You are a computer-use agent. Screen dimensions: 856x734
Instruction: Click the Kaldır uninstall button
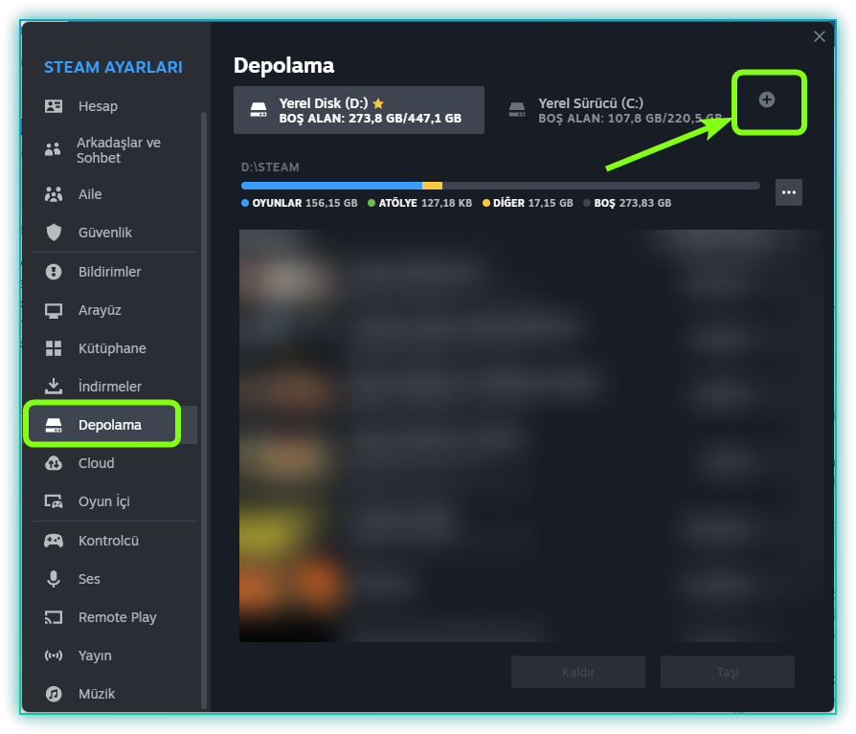point(578,672)
